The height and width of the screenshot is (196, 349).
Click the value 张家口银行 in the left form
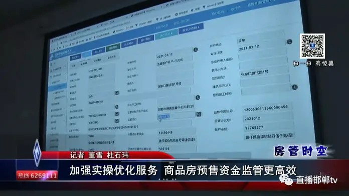pos(93,122)
